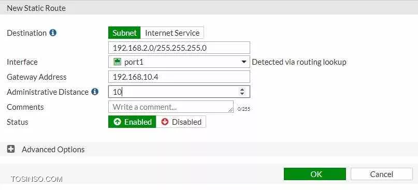Switch to Internet Service destination
Viewport: 418px width, 190px height.
coord(172,33)
